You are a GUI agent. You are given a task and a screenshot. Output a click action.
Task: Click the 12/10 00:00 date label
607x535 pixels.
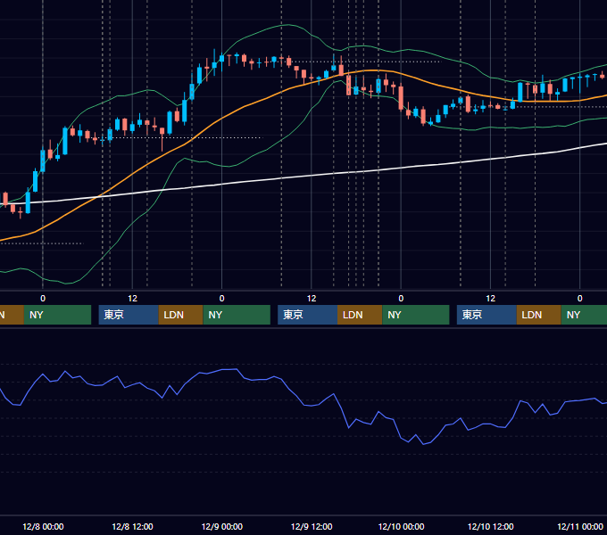click(x=401, y=526)
